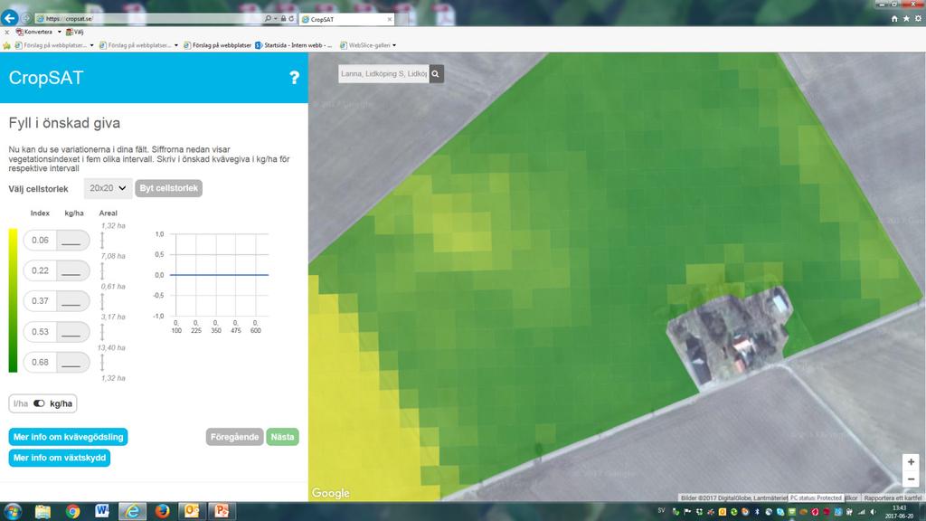Viewport: 926px width, 521px height.
Task: Click the map location search field
Action: [383, 74]
